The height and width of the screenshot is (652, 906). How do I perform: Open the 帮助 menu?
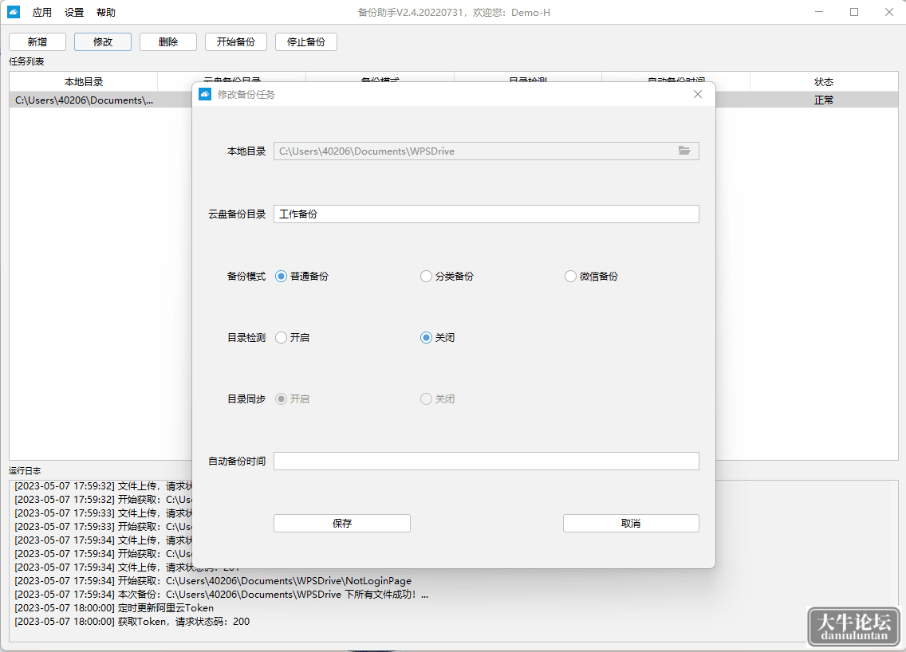tap(106, 12)
